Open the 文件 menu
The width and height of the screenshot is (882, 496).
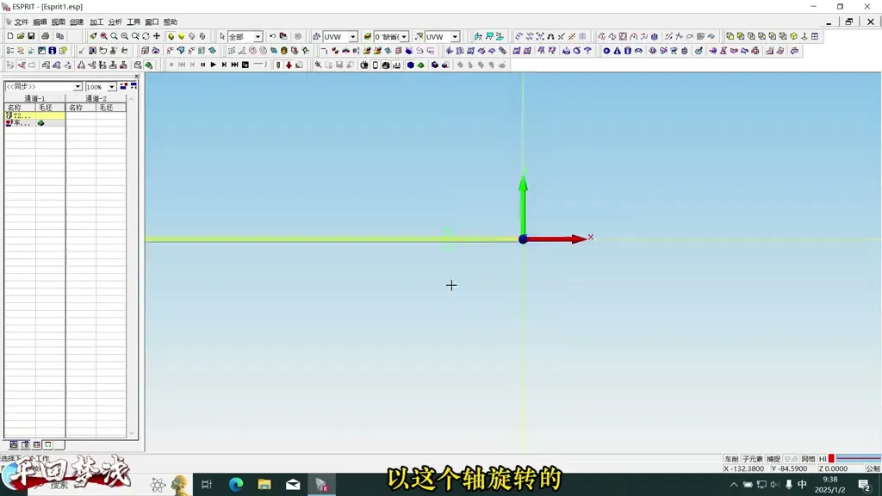click(x=21, y=22)
